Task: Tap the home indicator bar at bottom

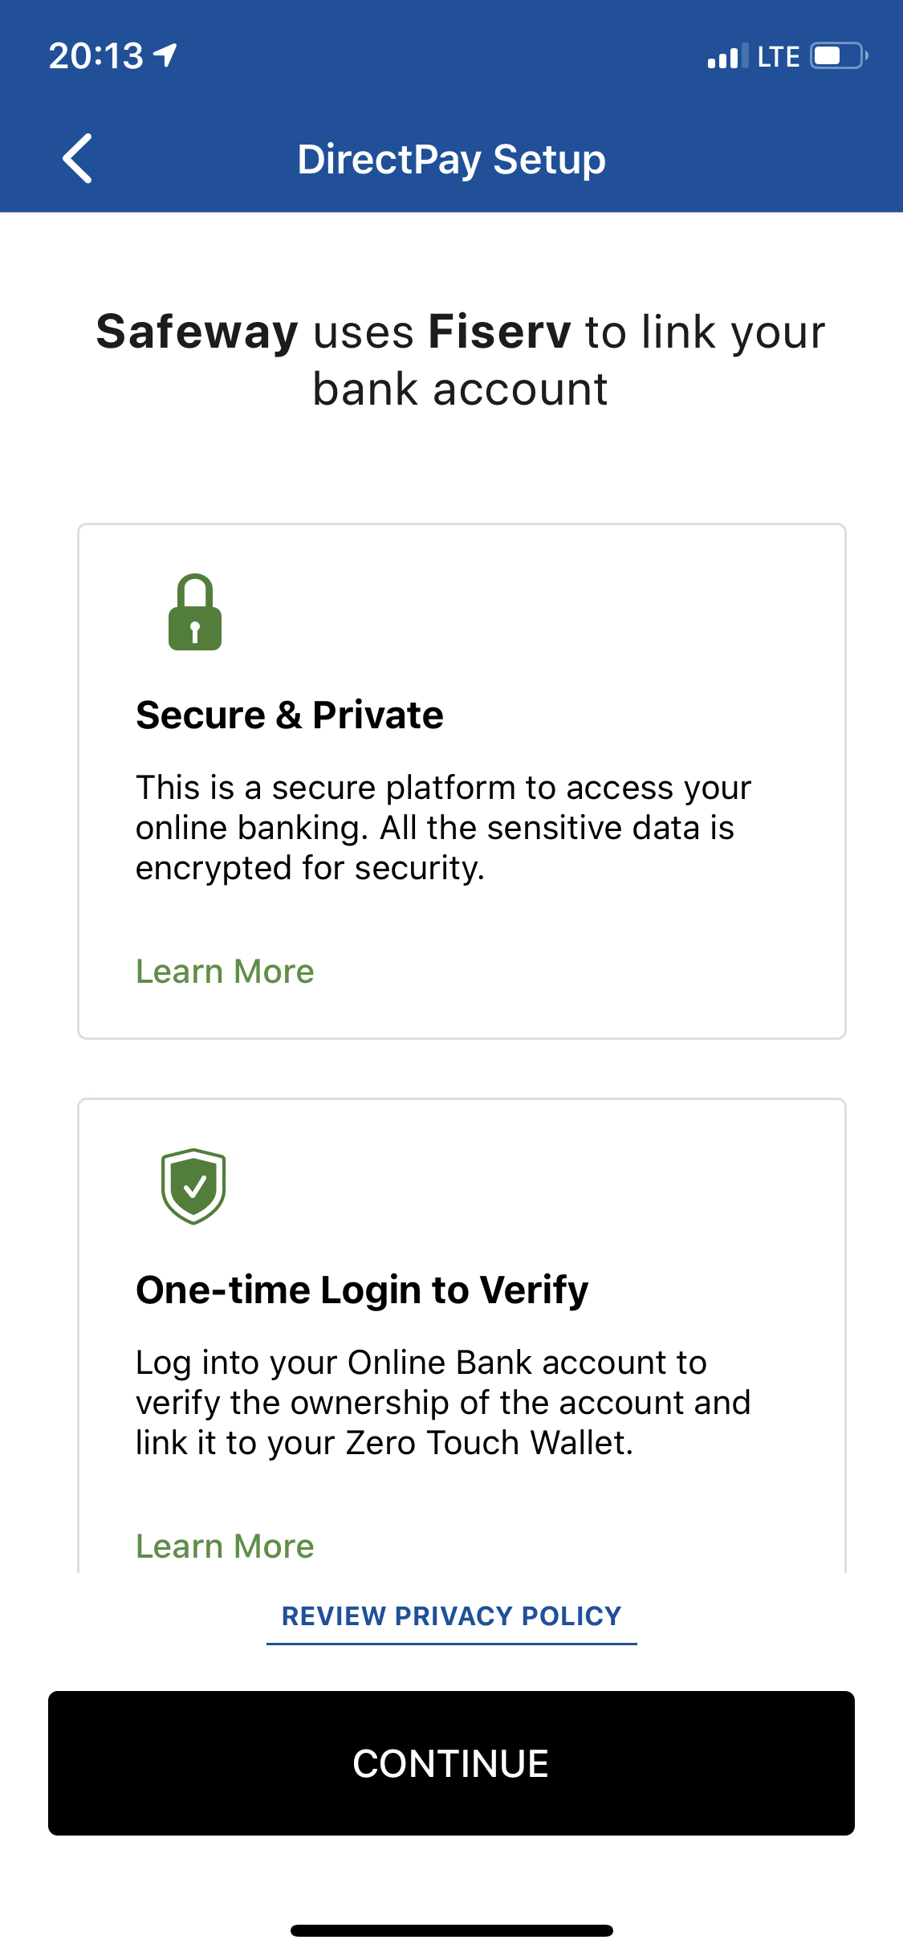Action: tap(451, 1930)
